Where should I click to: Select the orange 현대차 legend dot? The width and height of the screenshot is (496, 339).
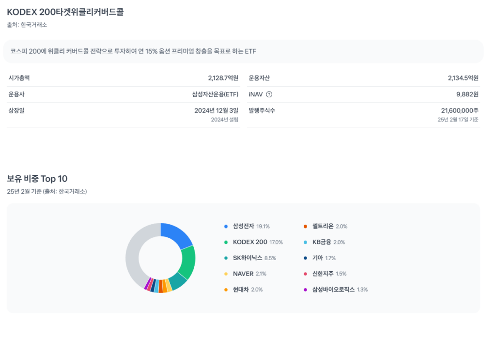226,290
